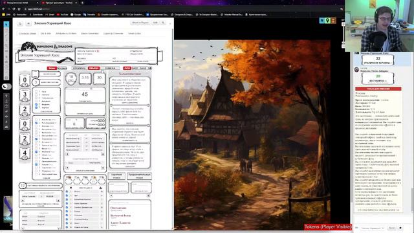The height and width of the screenshot is (233, 414).
Task: Unlock attack rows with the right modify button
Action: click(x=103, y=154)
